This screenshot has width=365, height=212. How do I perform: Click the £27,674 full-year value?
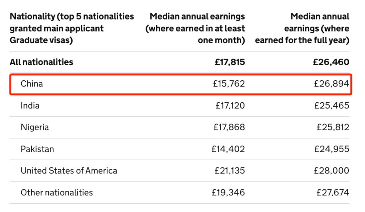tap(333, 192)
